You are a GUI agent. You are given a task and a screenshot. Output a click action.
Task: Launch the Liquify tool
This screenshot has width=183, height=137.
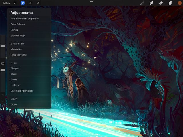14,99
